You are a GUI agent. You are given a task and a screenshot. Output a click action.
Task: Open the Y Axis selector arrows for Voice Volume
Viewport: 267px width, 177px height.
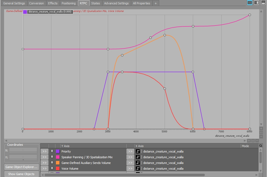click(x=45, y=169)
